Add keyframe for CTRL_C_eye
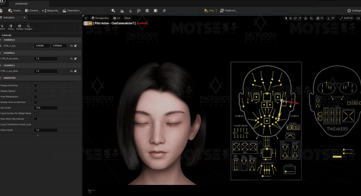 76,46
